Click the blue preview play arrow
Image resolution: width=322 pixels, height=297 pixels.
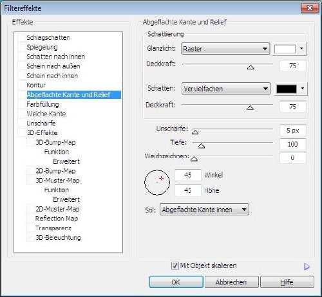click(x=307, y=267)
